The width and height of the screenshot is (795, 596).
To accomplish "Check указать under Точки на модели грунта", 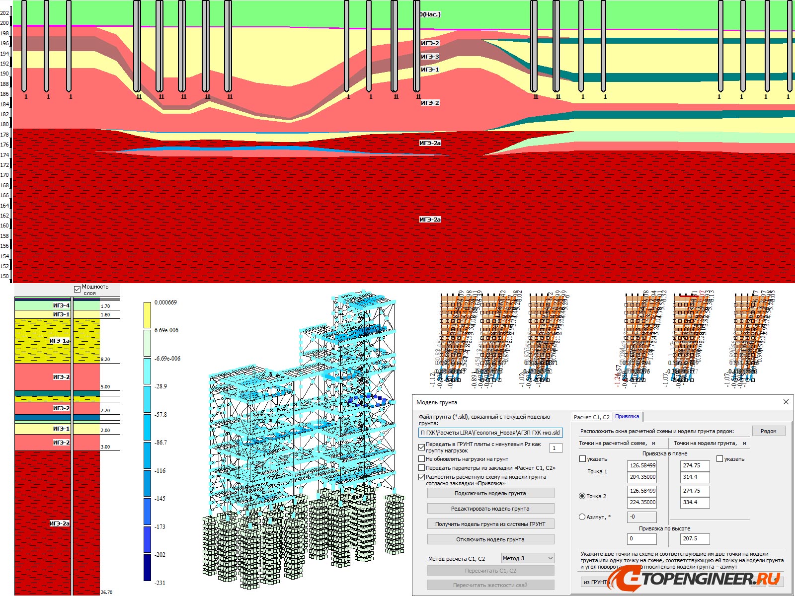I will [x=719, y=459].
